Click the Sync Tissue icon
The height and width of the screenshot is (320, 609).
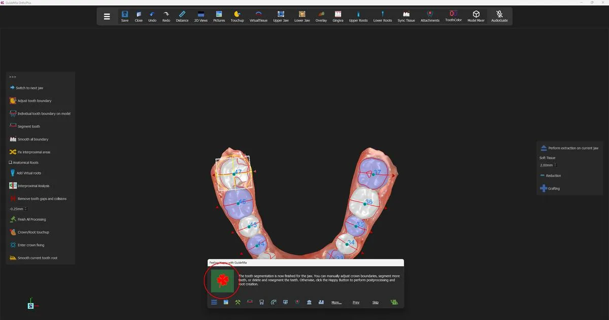click(x=406, y=17)
